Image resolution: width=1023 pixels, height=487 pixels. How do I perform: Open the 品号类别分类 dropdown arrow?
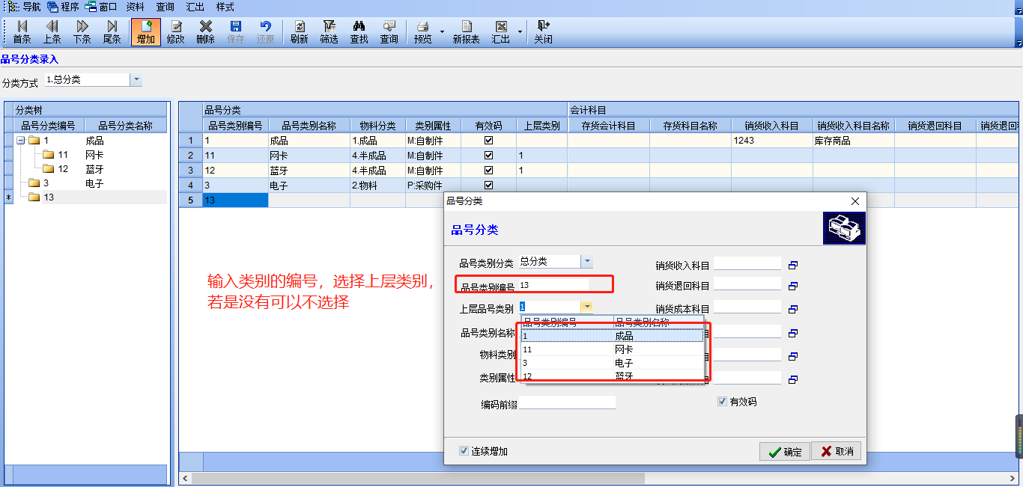point(587,262)
